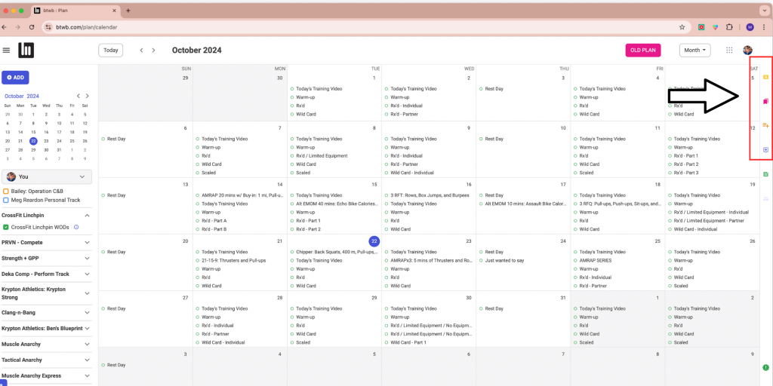Open the apps grid icon

pyautogui.click(x=730, y=50)
